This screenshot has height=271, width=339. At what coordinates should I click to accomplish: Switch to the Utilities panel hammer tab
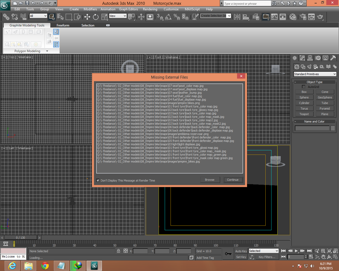click(x=333, y=58)
